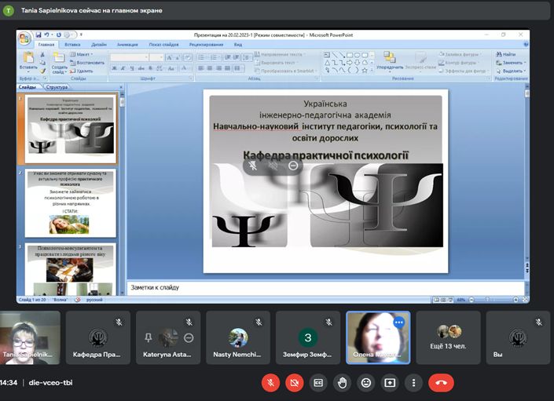Click Преобразовать в SmartArt

pos(284,71)
